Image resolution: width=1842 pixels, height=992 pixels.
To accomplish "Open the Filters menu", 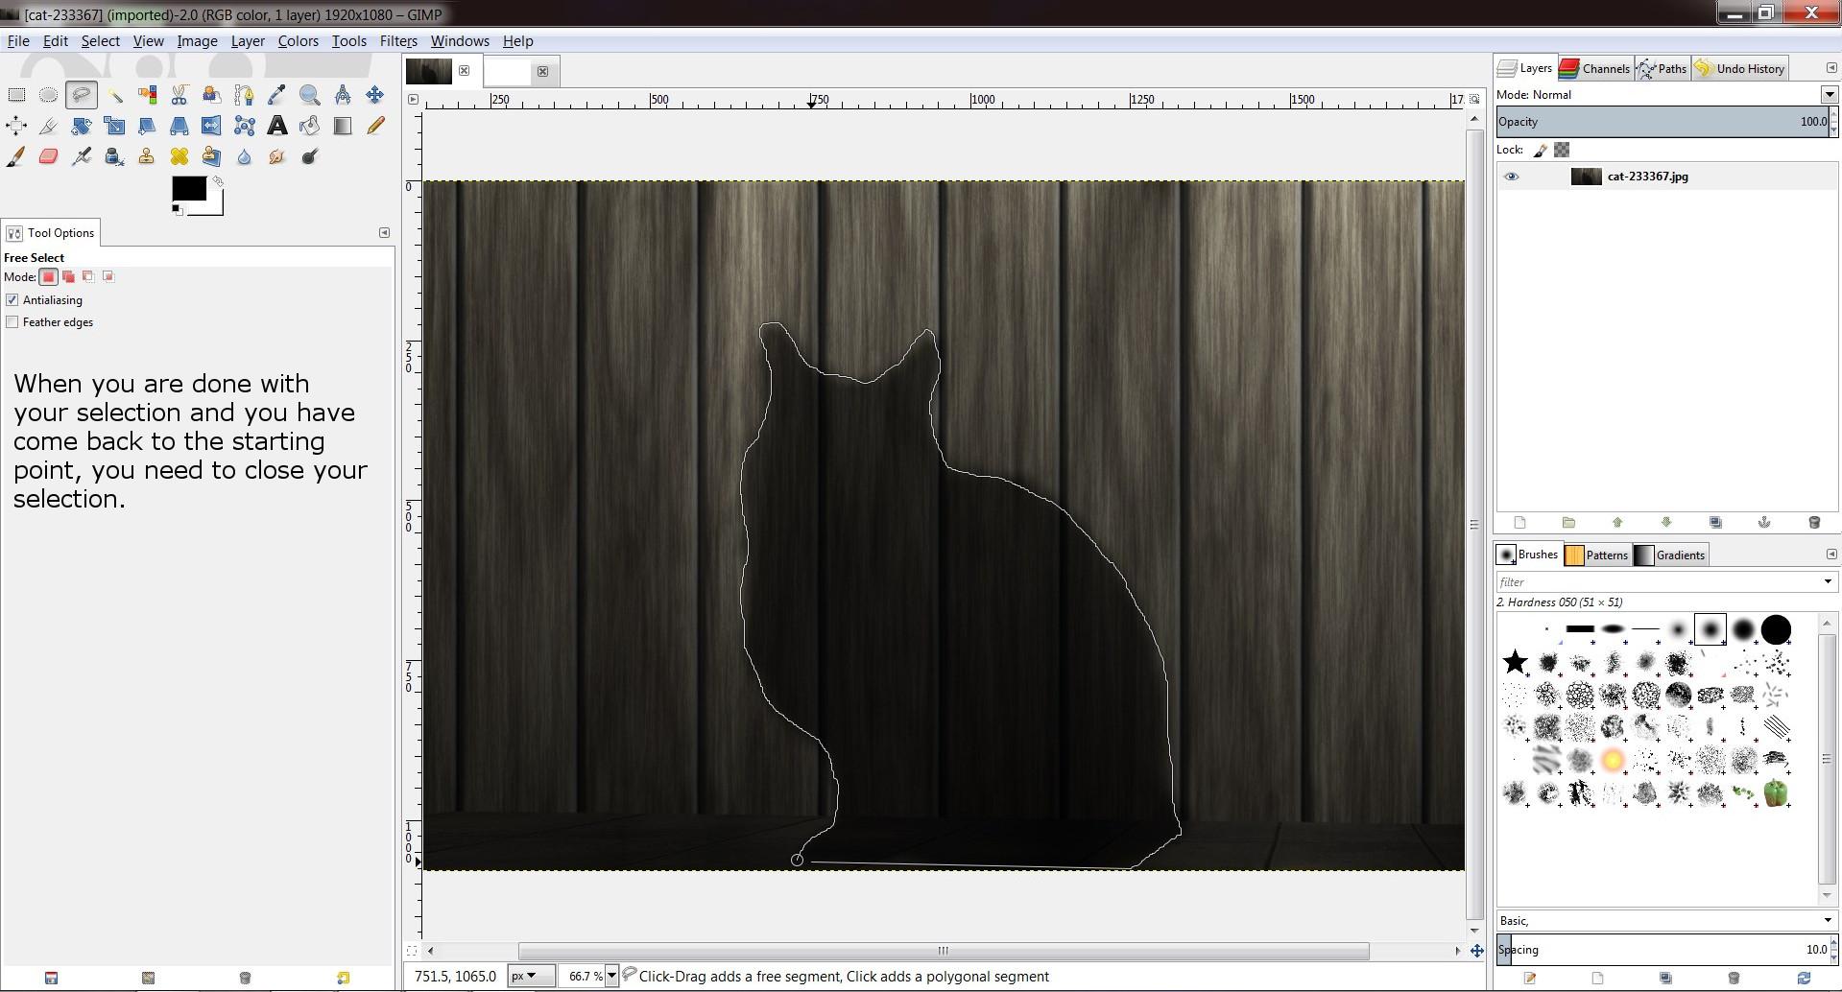I will [x=397, y=41].
